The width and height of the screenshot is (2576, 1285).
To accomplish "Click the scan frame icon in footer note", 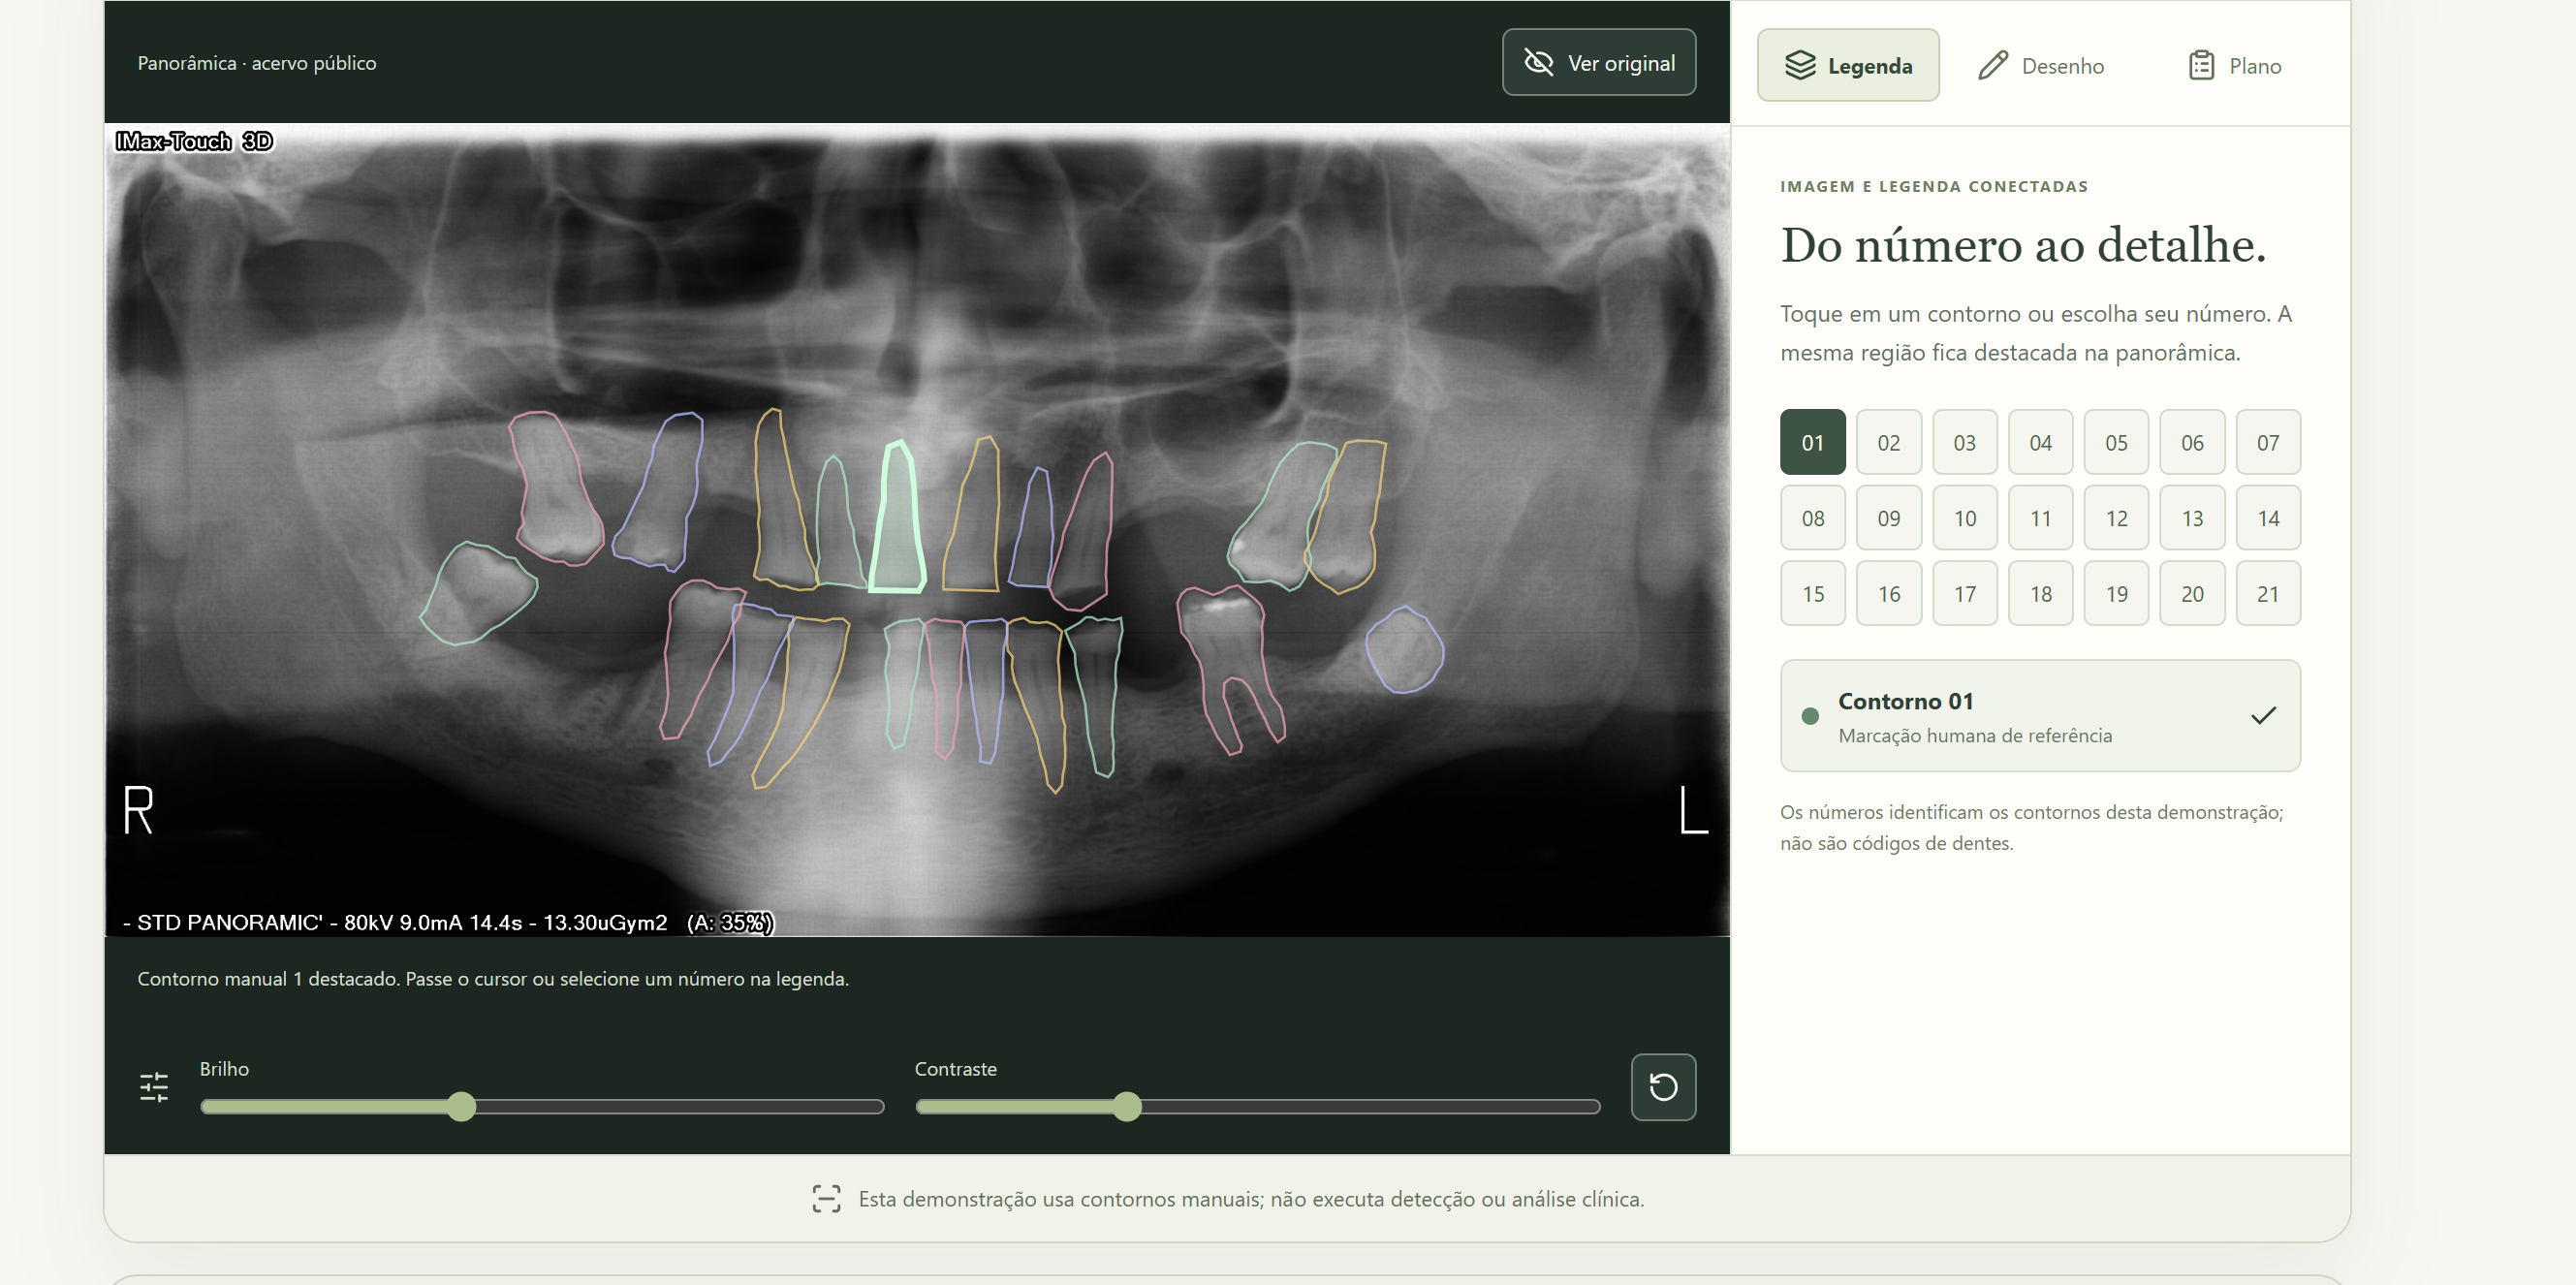I will 826,1199.
